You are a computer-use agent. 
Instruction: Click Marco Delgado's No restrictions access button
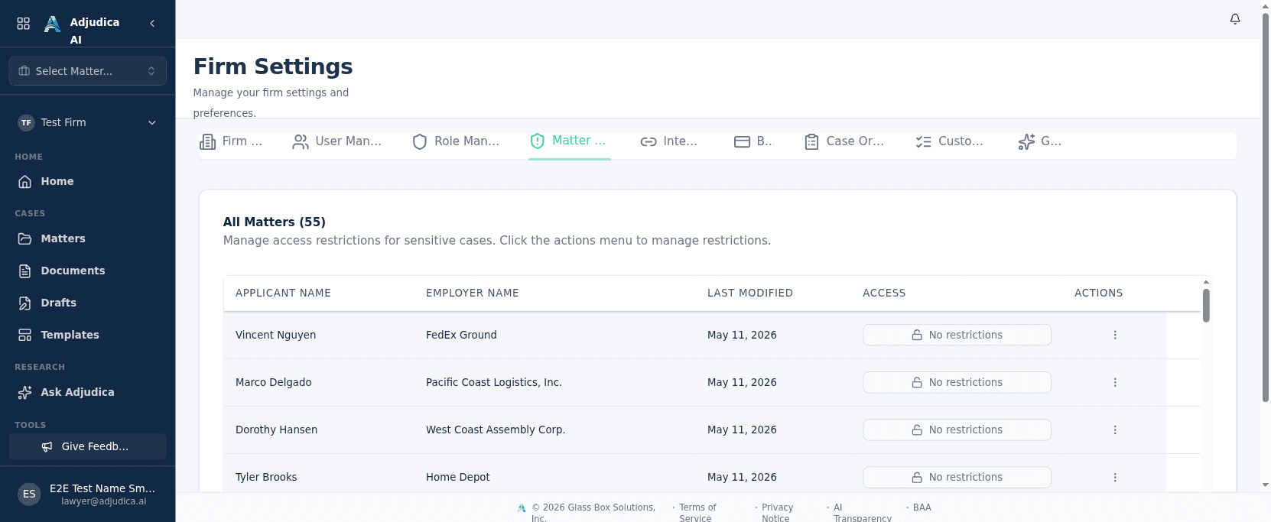click(957, 382)
